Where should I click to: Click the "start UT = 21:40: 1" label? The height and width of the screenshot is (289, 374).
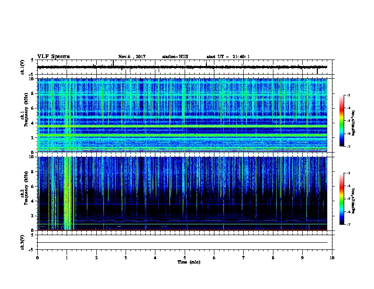click(228, 57)
